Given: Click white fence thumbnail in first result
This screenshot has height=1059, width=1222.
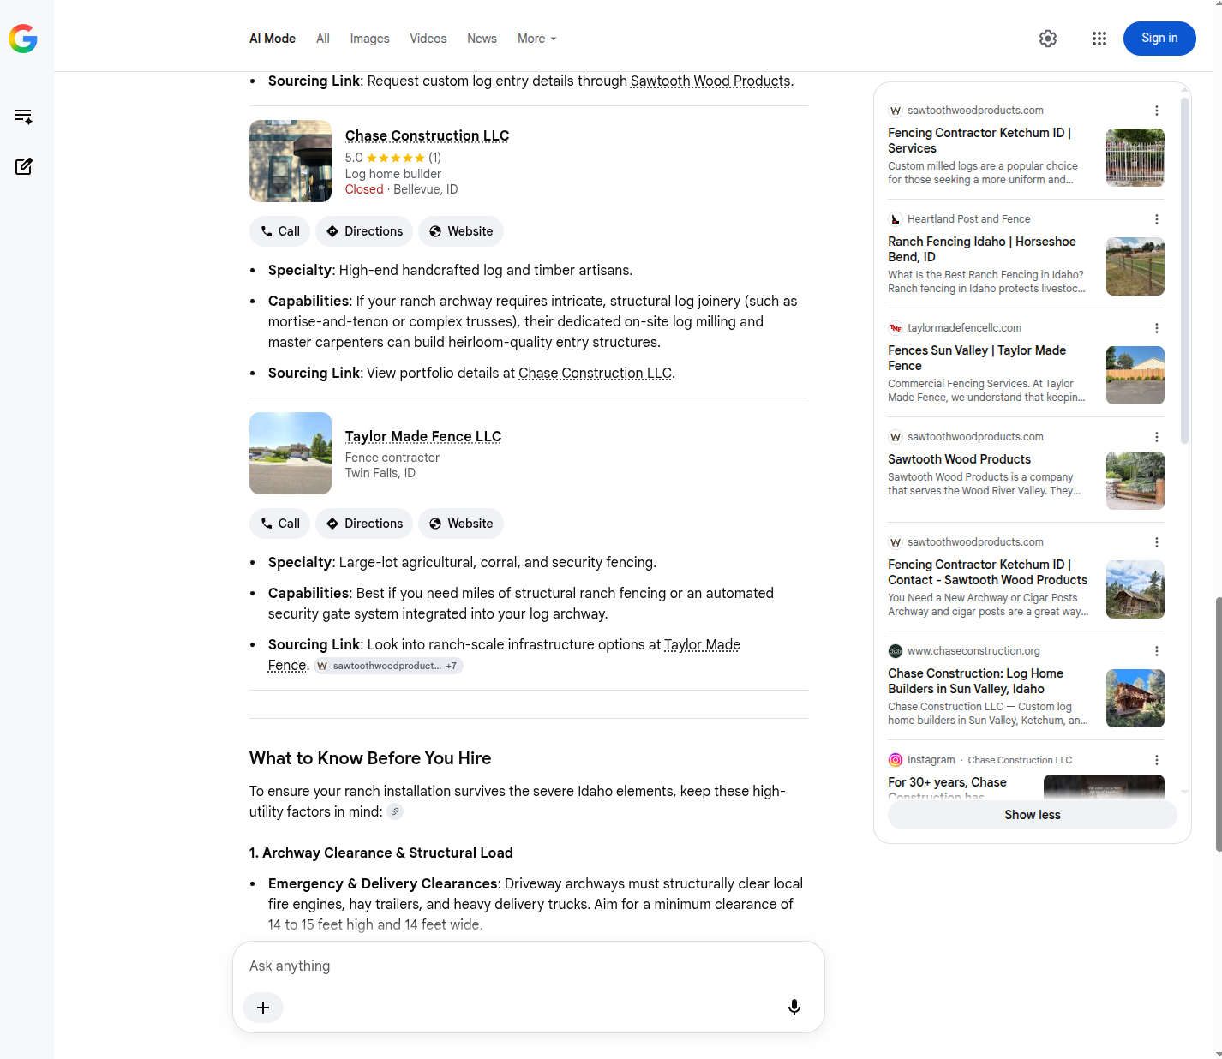Looking at the screenshot, I should click(x=1135, y=158).
